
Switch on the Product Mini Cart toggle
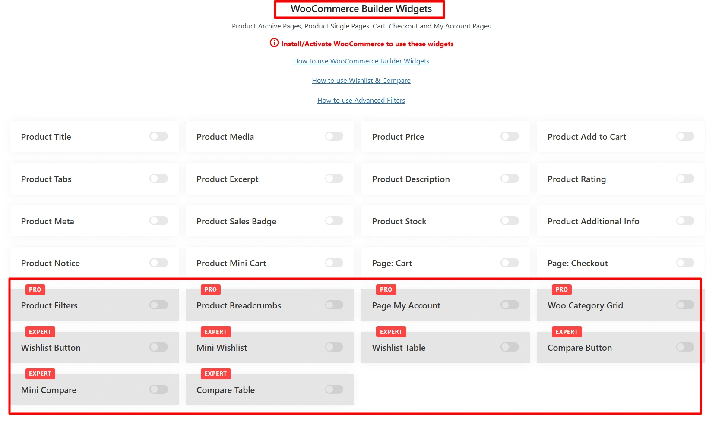click(334, 263)
